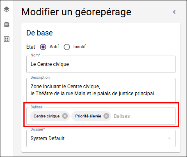Click the grid globe sidebar icon
Screen dimensions: 187x157
coord(7,24)
